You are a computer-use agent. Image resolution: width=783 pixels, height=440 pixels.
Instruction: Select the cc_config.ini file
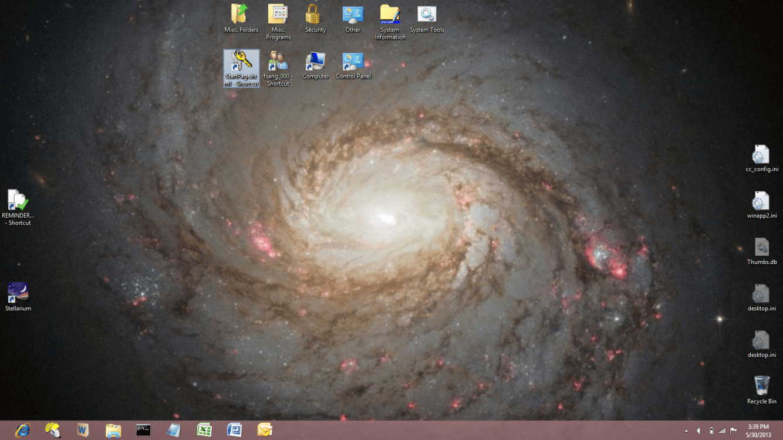[761, 154]
